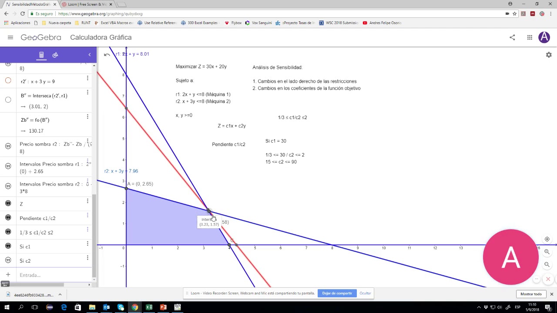
Task: Open the Nueva carpeta bookmark folder
Action: (56, 23)
